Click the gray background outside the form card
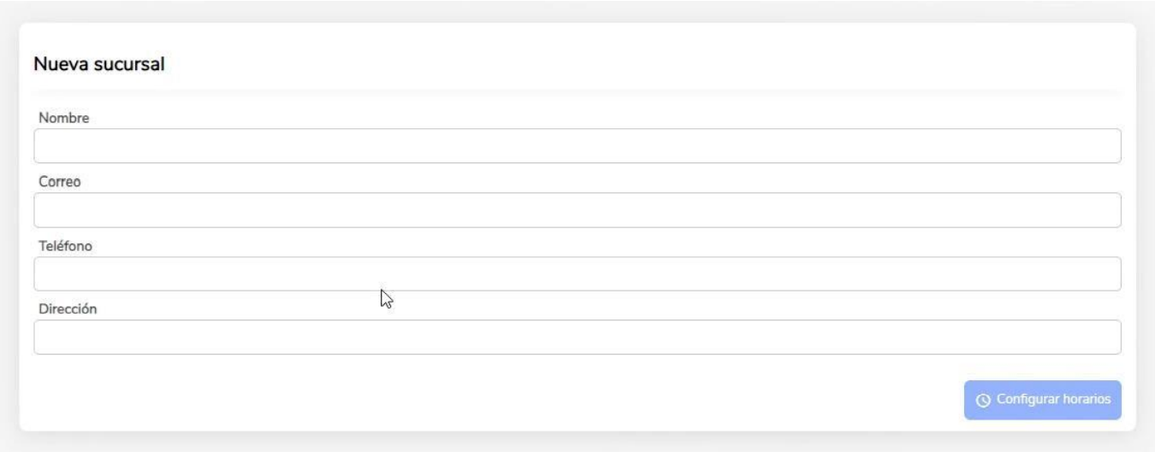Viewport: 1155px width, 452px height. coord(577,441)
